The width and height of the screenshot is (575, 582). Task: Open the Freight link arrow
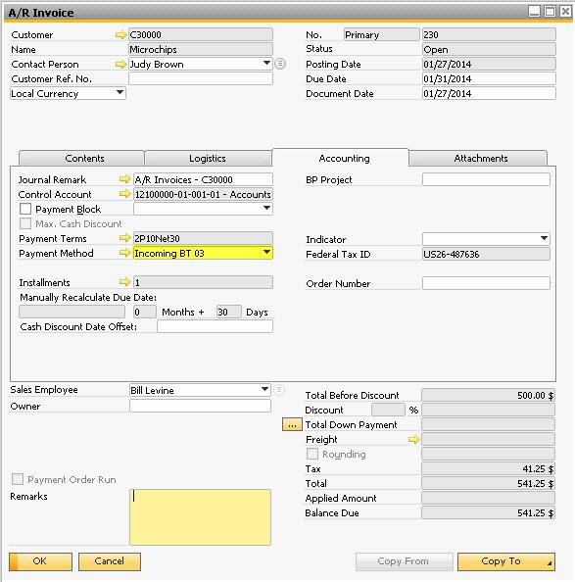coord(413,440)
